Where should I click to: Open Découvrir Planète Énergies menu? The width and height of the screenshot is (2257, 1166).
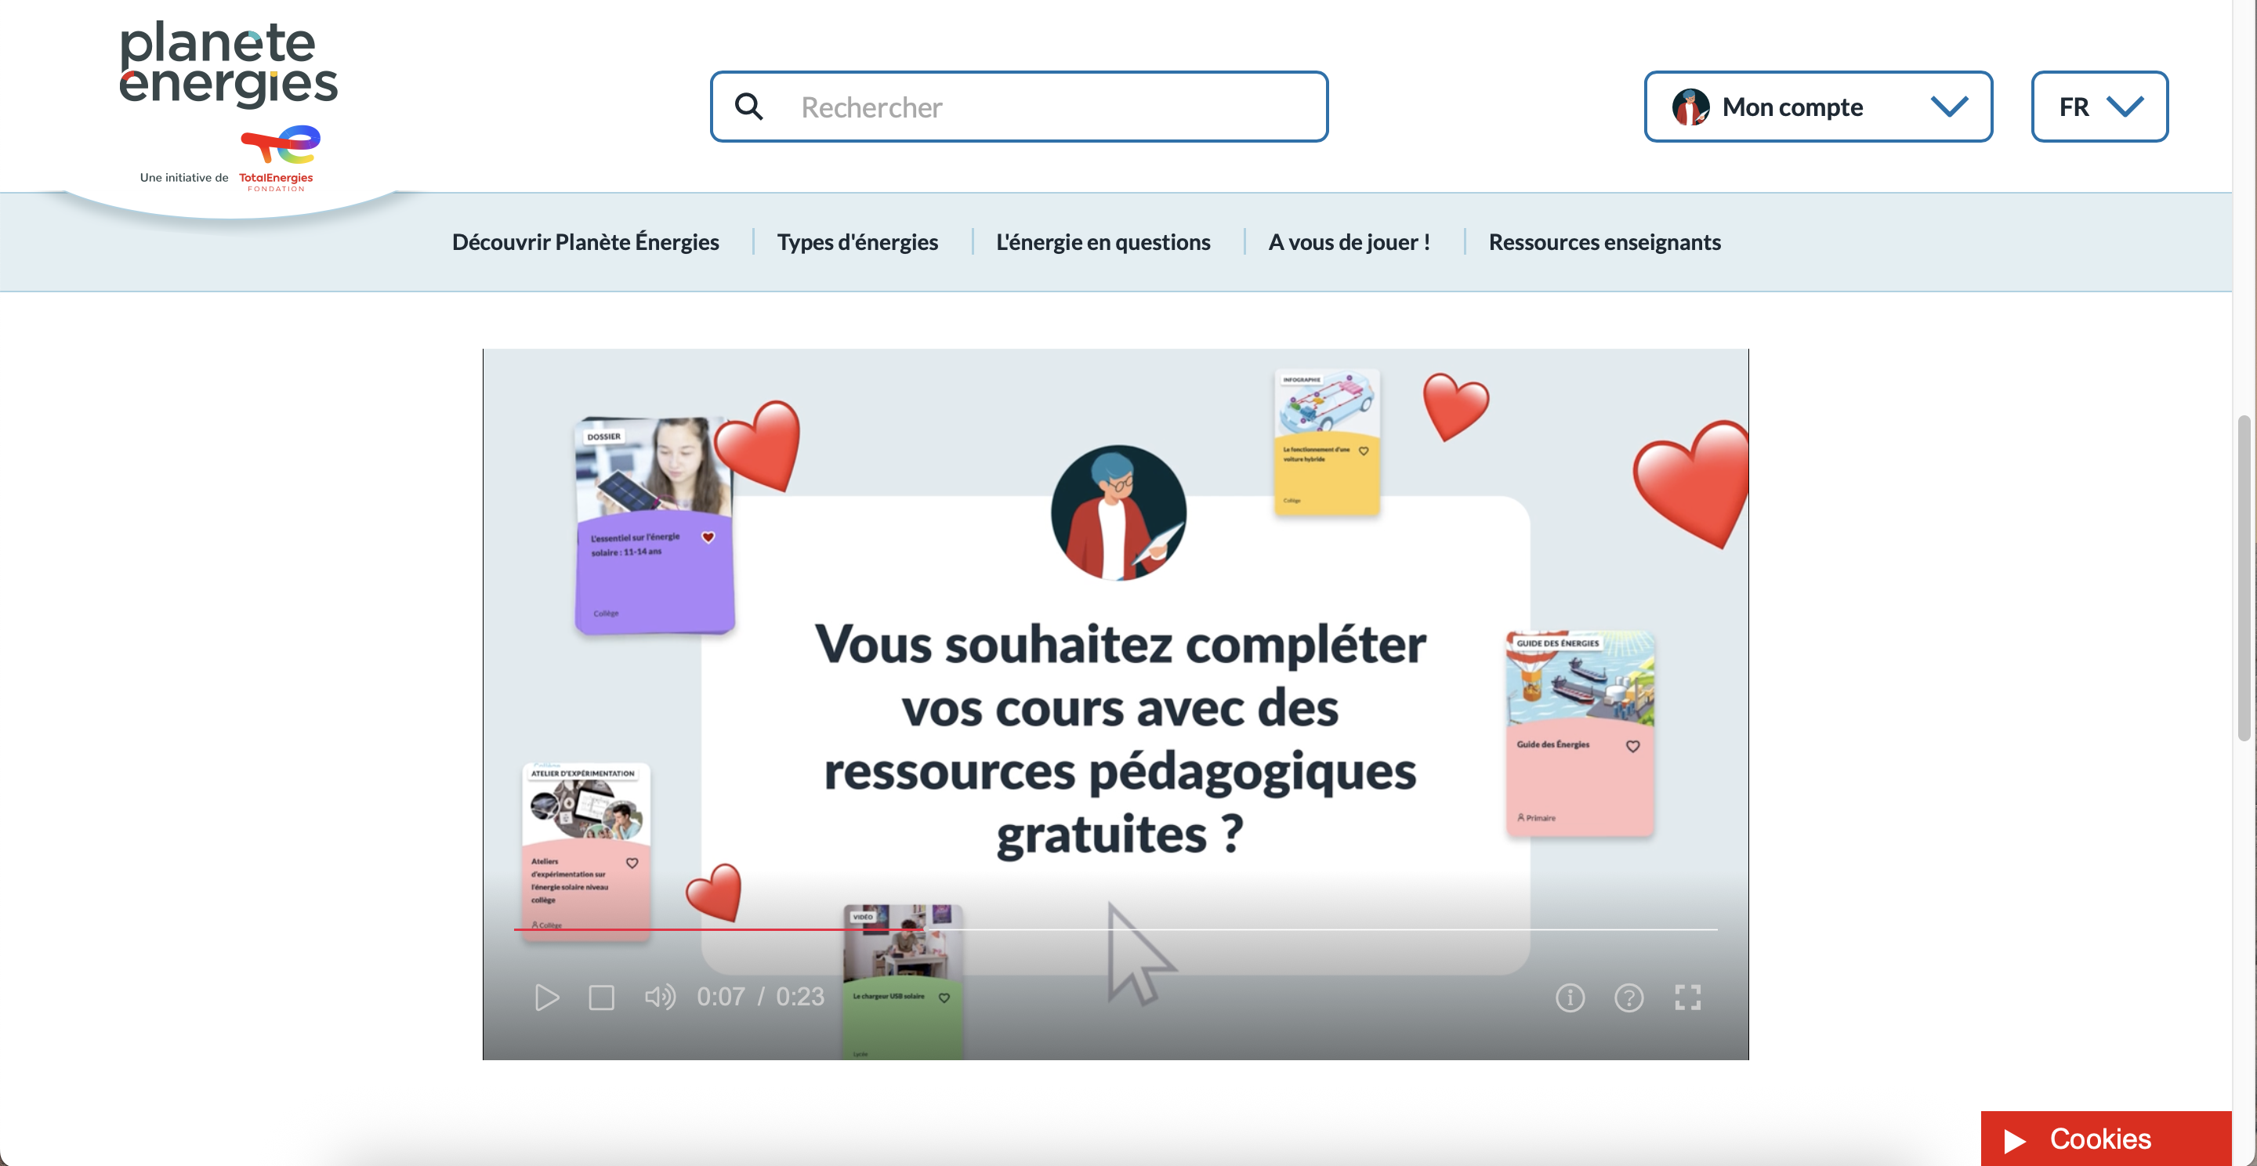coord(585,243)
